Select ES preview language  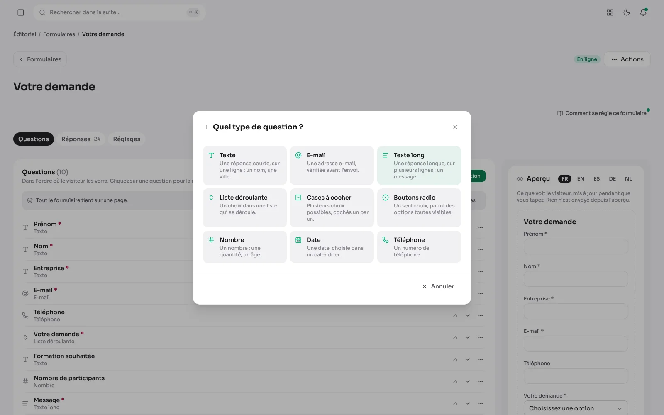pos(597,179)
